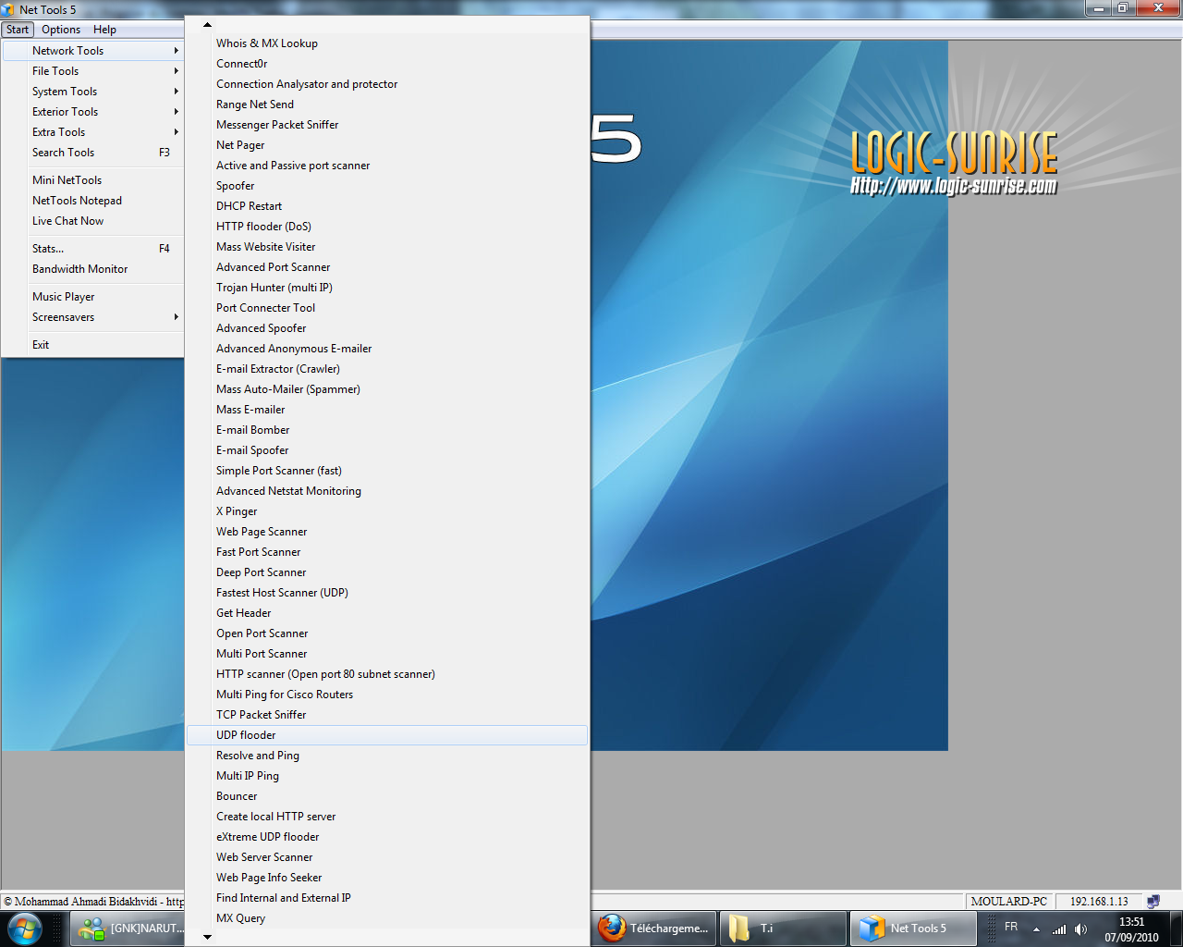This screenshot has width=1183, height=947.
Task: Click the Windows Start orb
Action: coord(25,928)
